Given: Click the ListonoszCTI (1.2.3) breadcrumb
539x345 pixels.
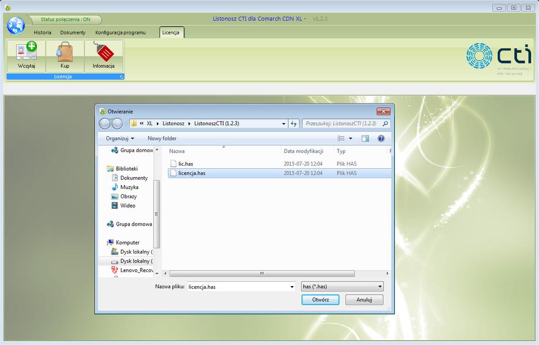Looking at the screenshot, I should pyautogui.click(x=216, y=124).
